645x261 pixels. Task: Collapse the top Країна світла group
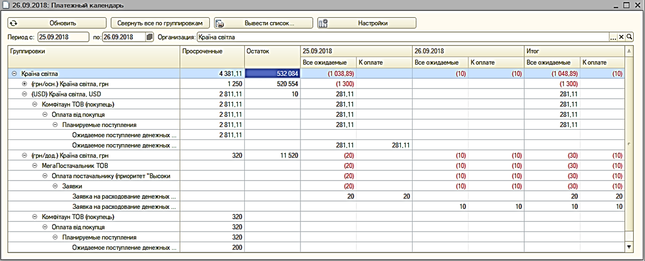14,73
